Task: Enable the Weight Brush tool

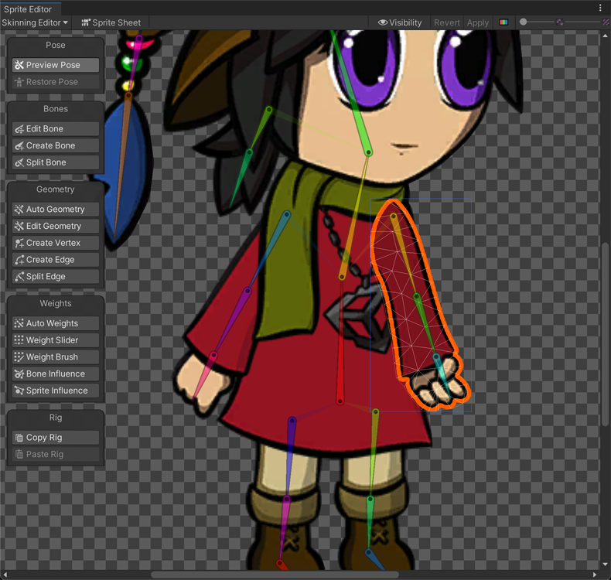Action: coord(56,357)
